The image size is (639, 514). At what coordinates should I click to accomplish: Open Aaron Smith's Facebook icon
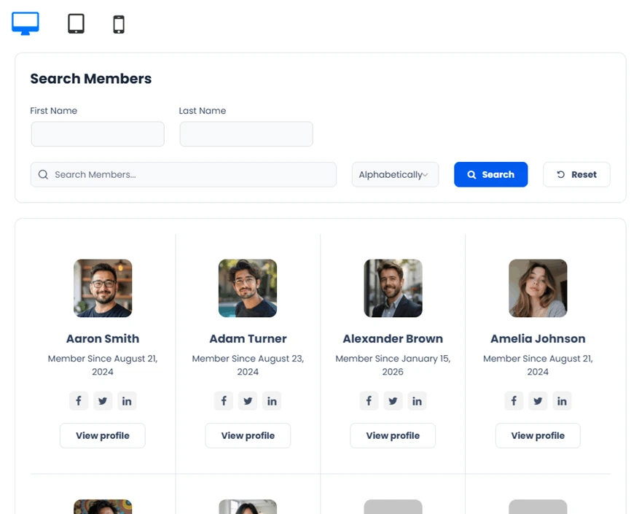tap(79, 401)
